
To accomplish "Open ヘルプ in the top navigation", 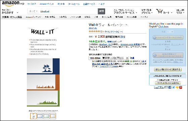I will tap(101, 4).
